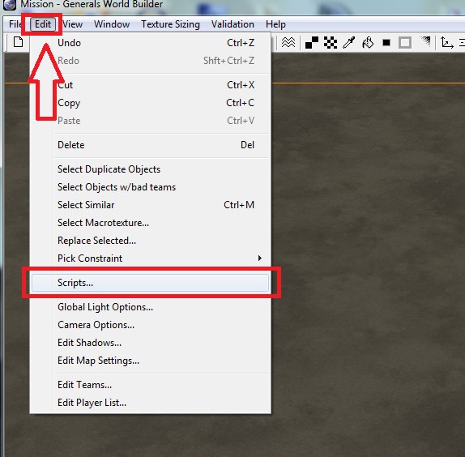
Task: Open Edit Teams dialog
Action: pyautogui.click(x=151, y=385)
